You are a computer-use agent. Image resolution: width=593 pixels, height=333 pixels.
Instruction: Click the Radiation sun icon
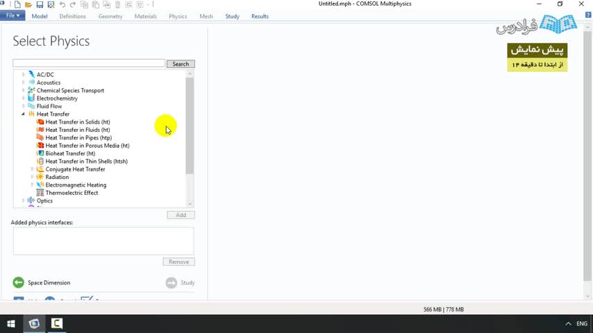point(40,177)
